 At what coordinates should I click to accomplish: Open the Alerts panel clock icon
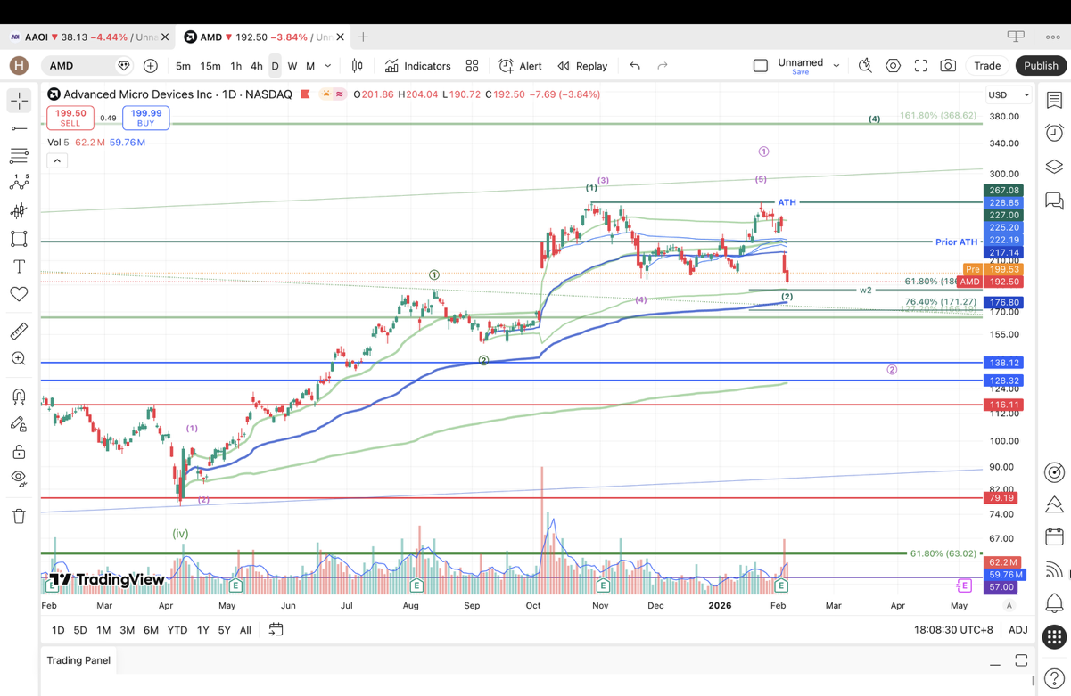(1054, 133)
